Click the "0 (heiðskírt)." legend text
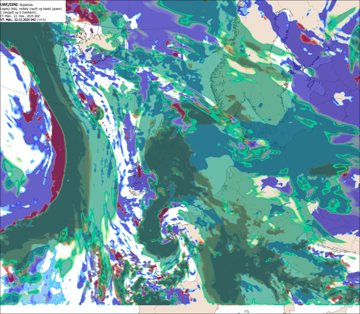The image size is (360, 314). click(28, 13)
